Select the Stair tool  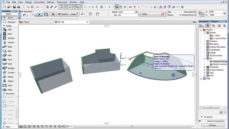tap(9, 55)
